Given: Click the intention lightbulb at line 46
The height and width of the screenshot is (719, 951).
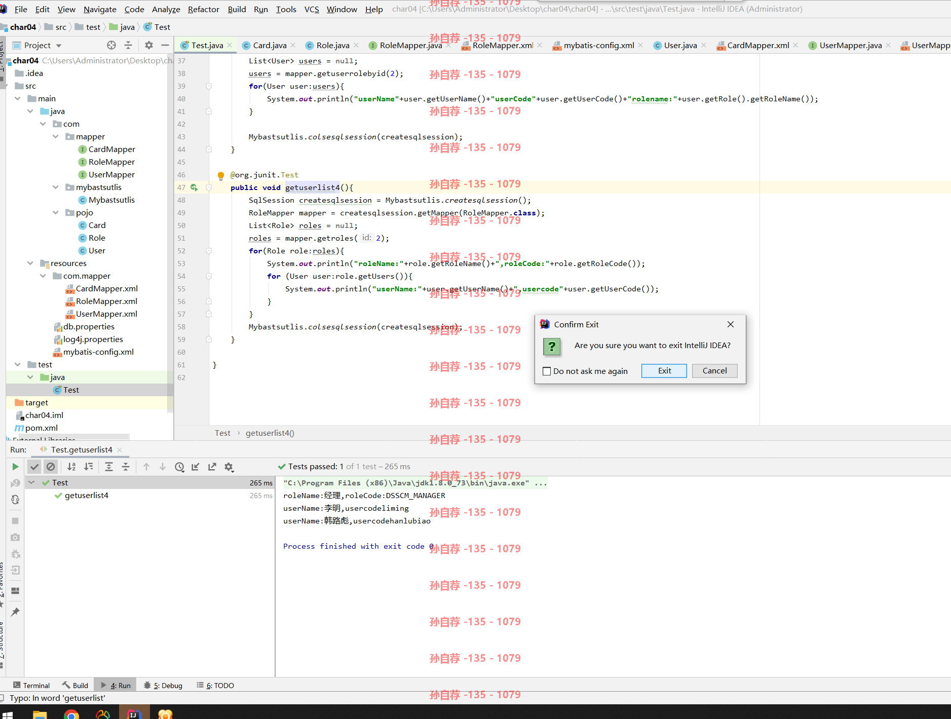Looking at the screenshot, I should pyautogui.click(x=221, y=176).
